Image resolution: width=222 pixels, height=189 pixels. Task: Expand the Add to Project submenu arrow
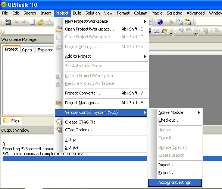pos(145,56)
